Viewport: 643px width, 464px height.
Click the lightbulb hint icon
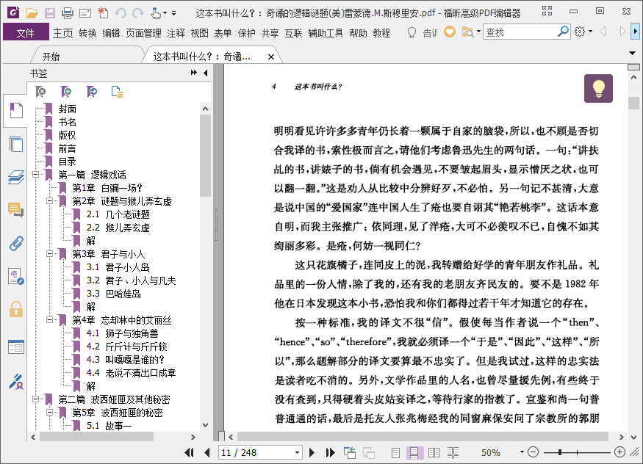pyautogui.click(x=598, y=88)
